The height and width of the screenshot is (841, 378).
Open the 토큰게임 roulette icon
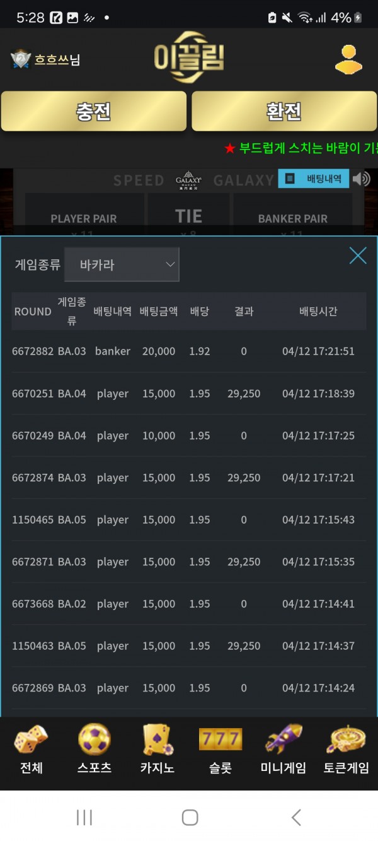(346, 749)
